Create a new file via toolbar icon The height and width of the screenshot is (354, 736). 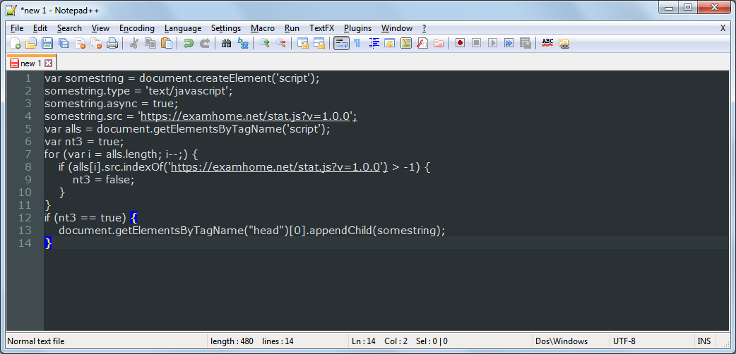pos(15,44)
